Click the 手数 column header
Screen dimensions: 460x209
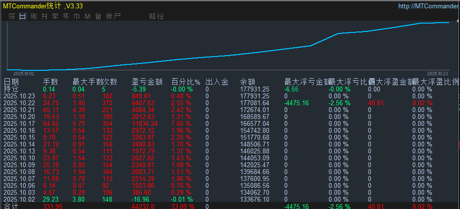pos(50,82)
